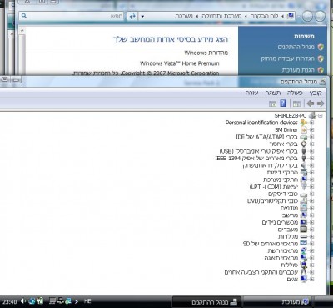Screen dimensions: 333x308
Task: Click the התקני דימות imaging devices icon
Action: [x=304, y=173]
